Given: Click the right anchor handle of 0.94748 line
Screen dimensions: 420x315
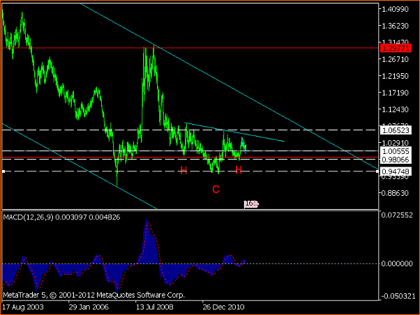Looking at the screenshot, I should click(377, 171).
